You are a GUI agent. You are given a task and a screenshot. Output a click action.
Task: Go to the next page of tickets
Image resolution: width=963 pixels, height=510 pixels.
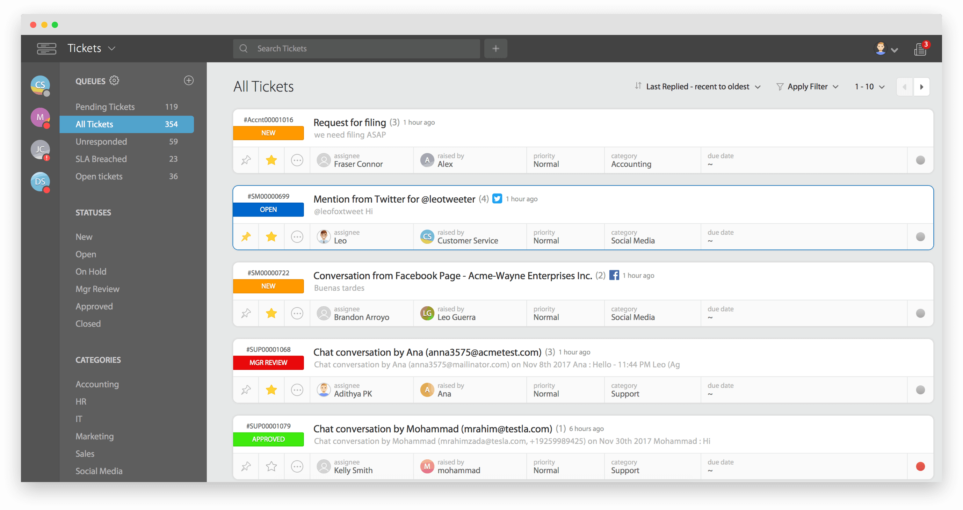[x=921, y=87]
